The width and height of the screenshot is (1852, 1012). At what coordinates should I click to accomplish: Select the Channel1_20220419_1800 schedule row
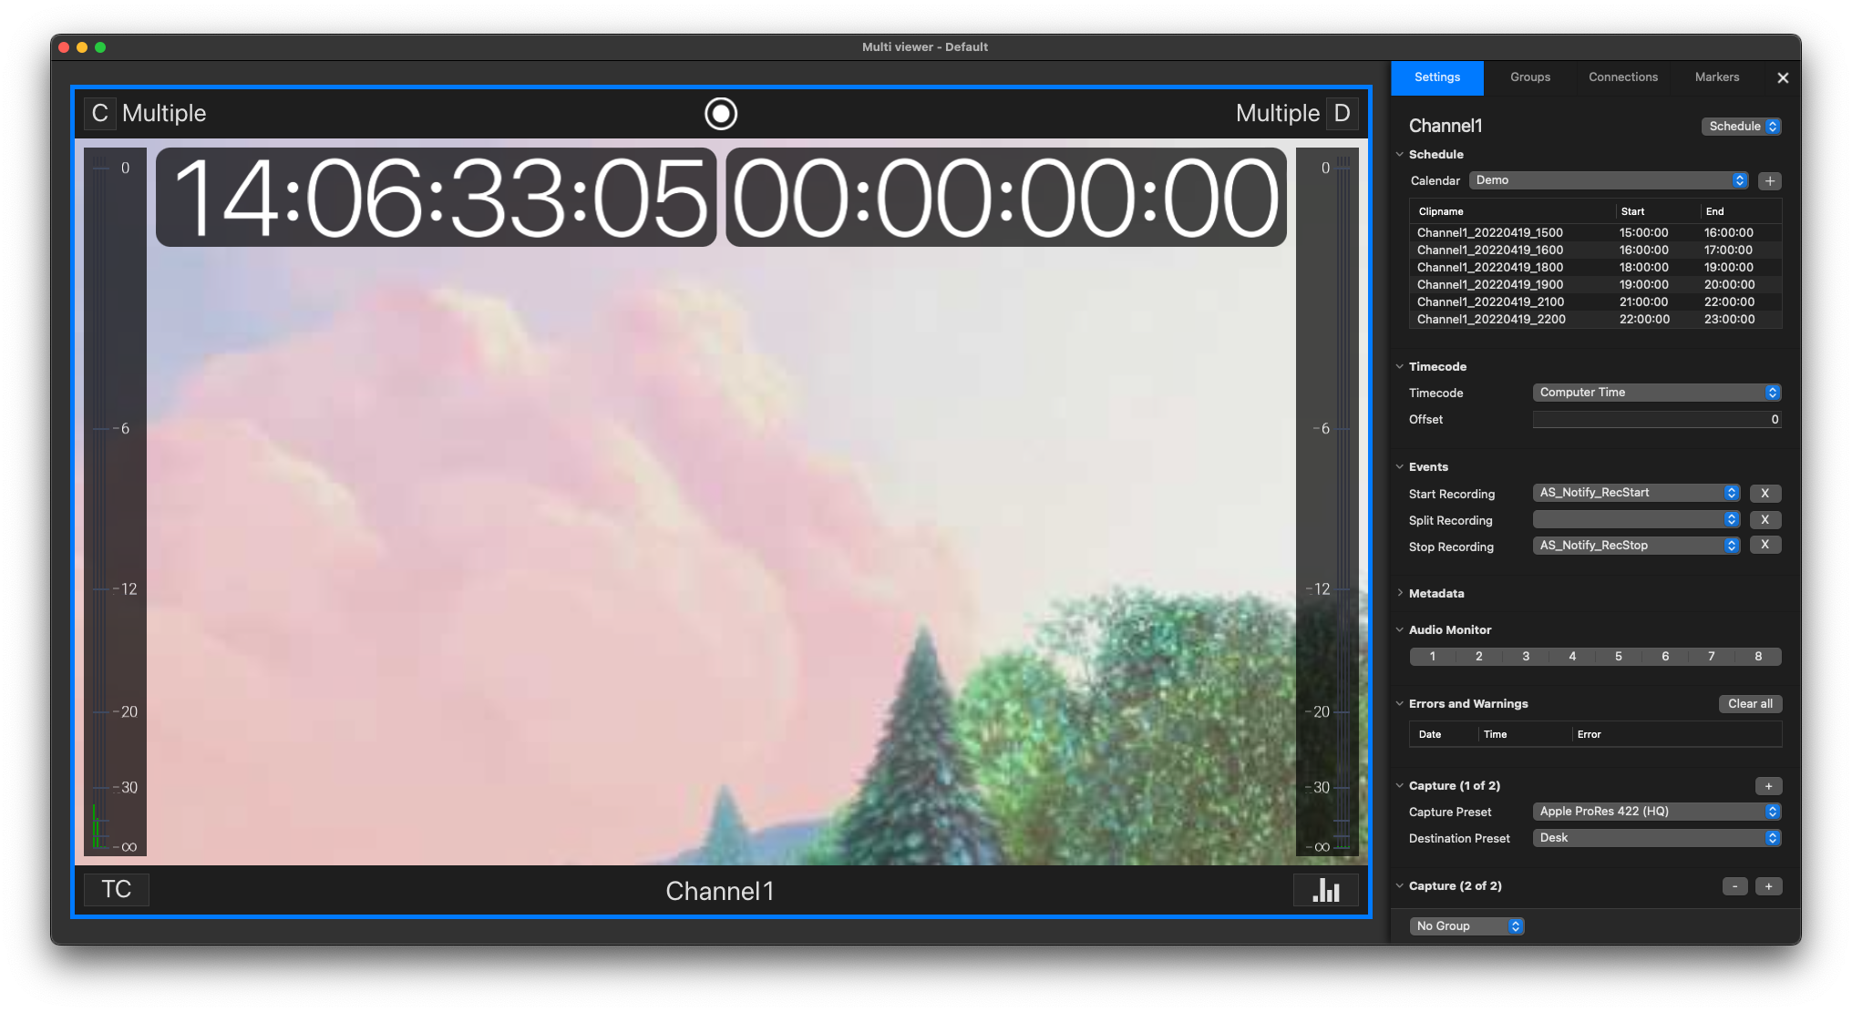point(1595,268)
